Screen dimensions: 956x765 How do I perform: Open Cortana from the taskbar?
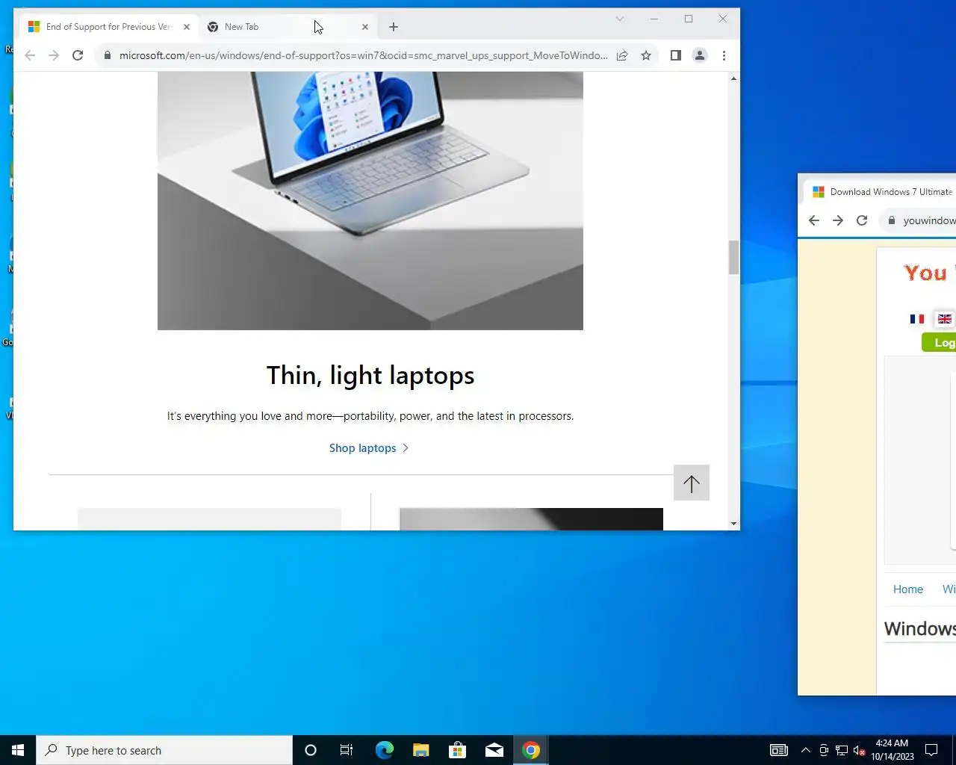point(311,750)
